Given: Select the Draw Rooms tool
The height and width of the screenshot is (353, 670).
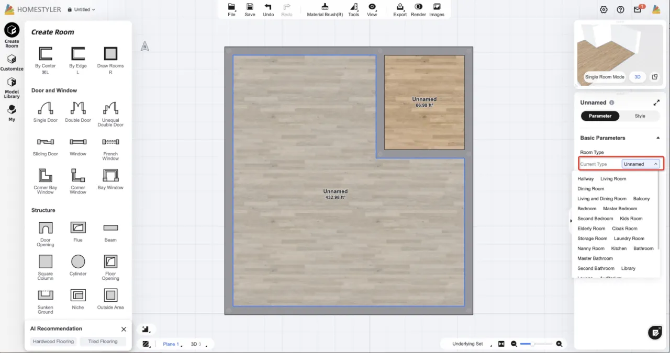Looking at the screenshot, I should coord(110,54).
